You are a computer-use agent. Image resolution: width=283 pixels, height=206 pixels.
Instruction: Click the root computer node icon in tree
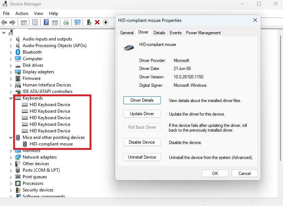[11, 32]
